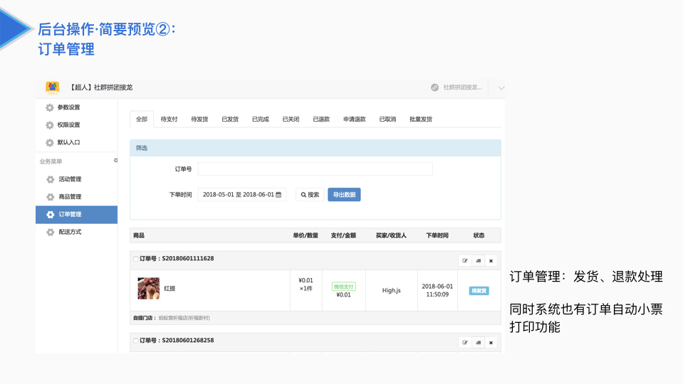Image resolution: width=683 pixels, height=384 pixels.
Task: Open the 下单时间 date range picker
Action: pos(241,195)
